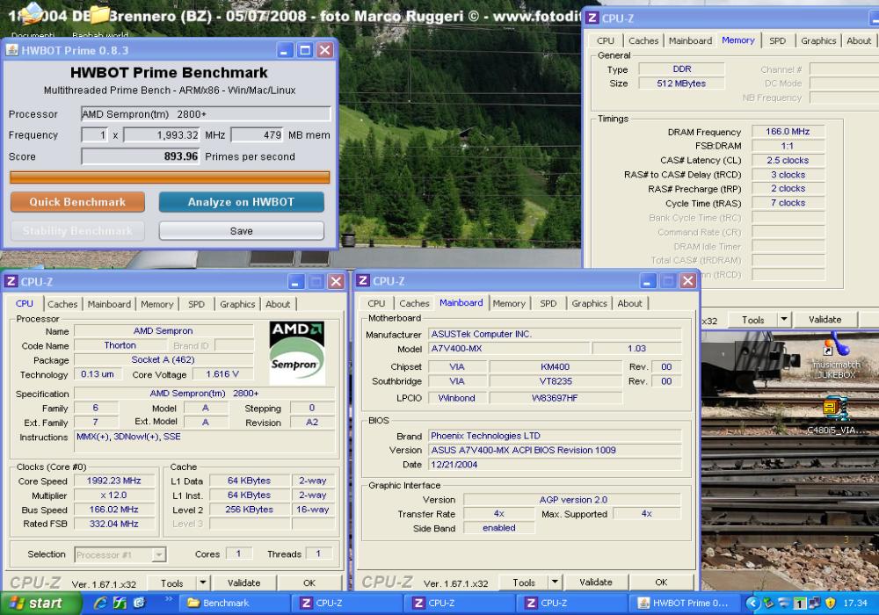
Task: Click memory Size value 512 MBytes
Action: (681, 83)
